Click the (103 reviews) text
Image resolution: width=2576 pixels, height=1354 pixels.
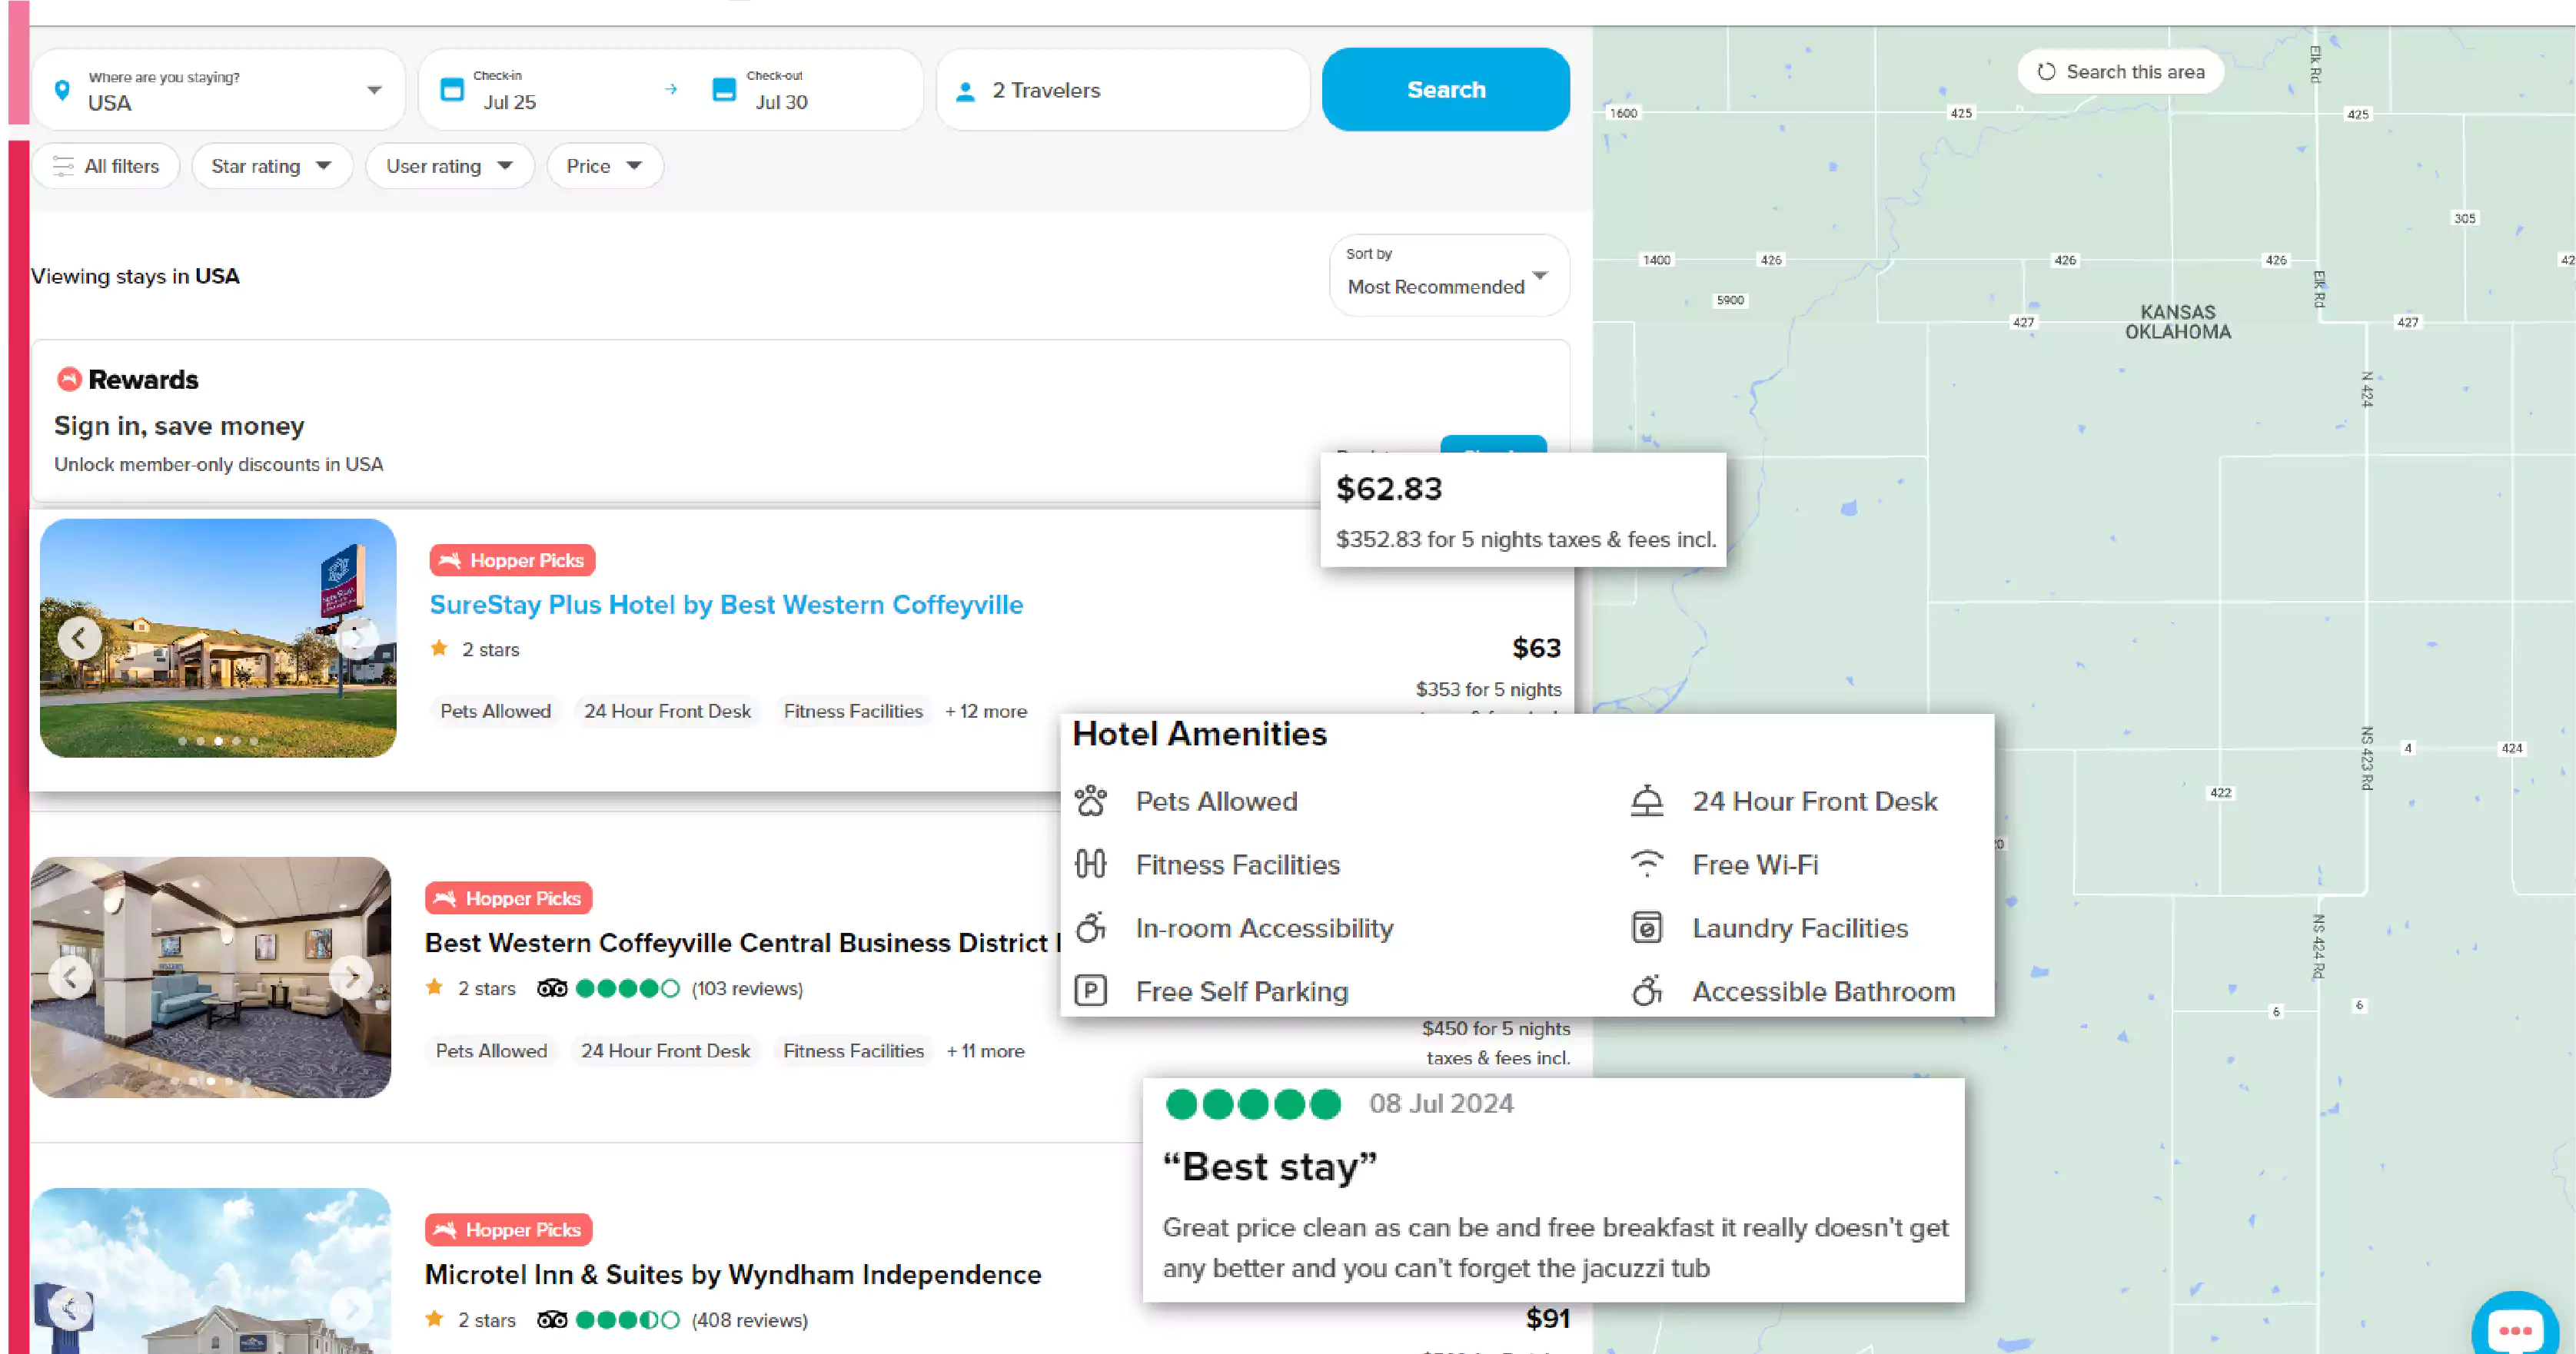click(x=747, y=989)
